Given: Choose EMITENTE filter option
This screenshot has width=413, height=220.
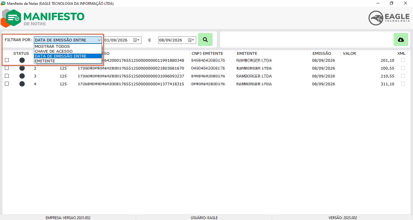Looking at the screenshot, I should coord(68,61).
